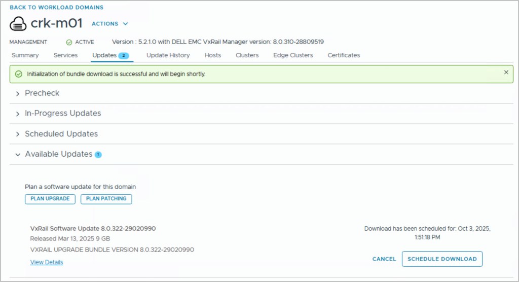
Task: Click the Updates tab count badge
Action: [x=124, y=55]
